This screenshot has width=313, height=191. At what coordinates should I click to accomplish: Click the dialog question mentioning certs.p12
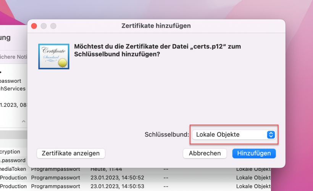point(158,50)
